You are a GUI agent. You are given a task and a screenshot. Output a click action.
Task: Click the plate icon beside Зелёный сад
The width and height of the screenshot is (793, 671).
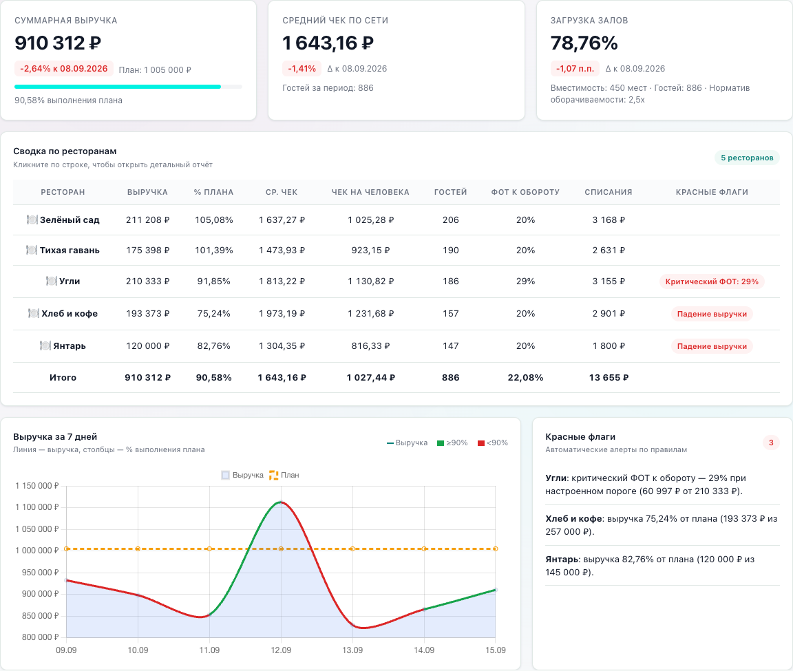point(32,220)
